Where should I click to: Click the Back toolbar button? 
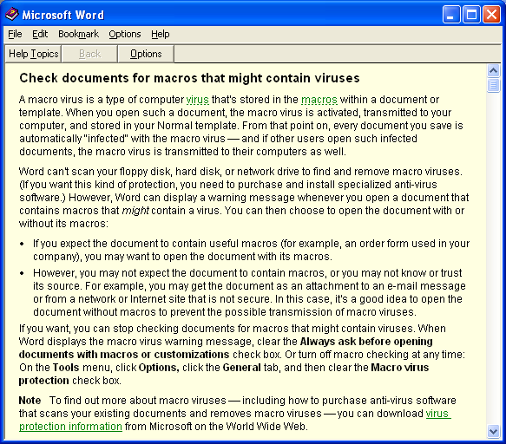tap(89, 54)
